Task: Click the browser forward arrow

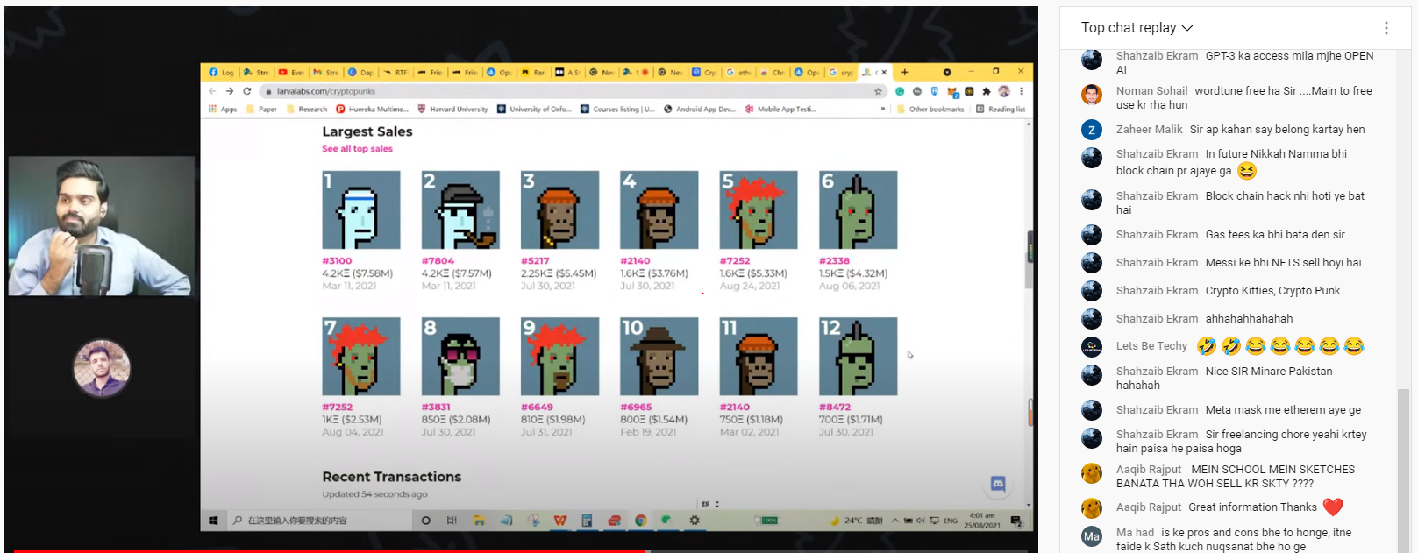Action: [230, 91]
